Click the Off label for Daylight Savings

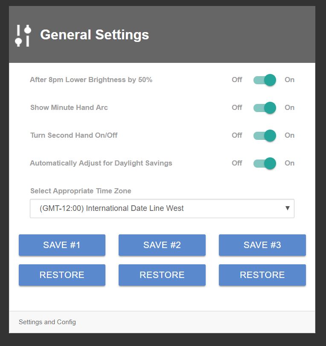(x=237, y=163)
